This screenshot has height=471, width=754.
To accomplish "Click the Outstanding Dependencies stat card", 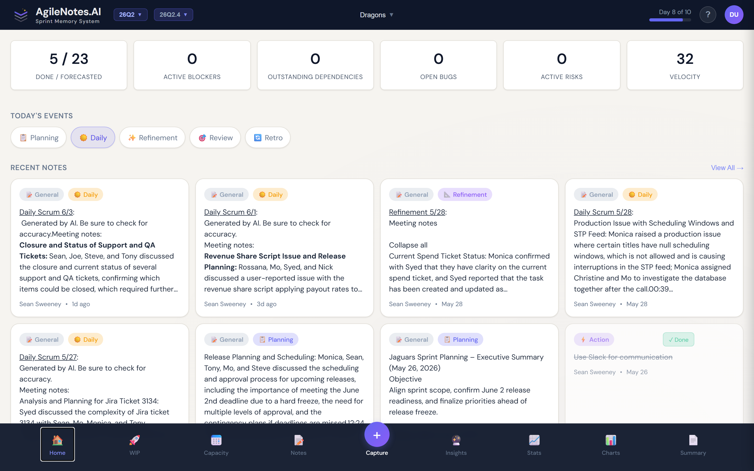I will pyautogui.click(x=315, y=65).
